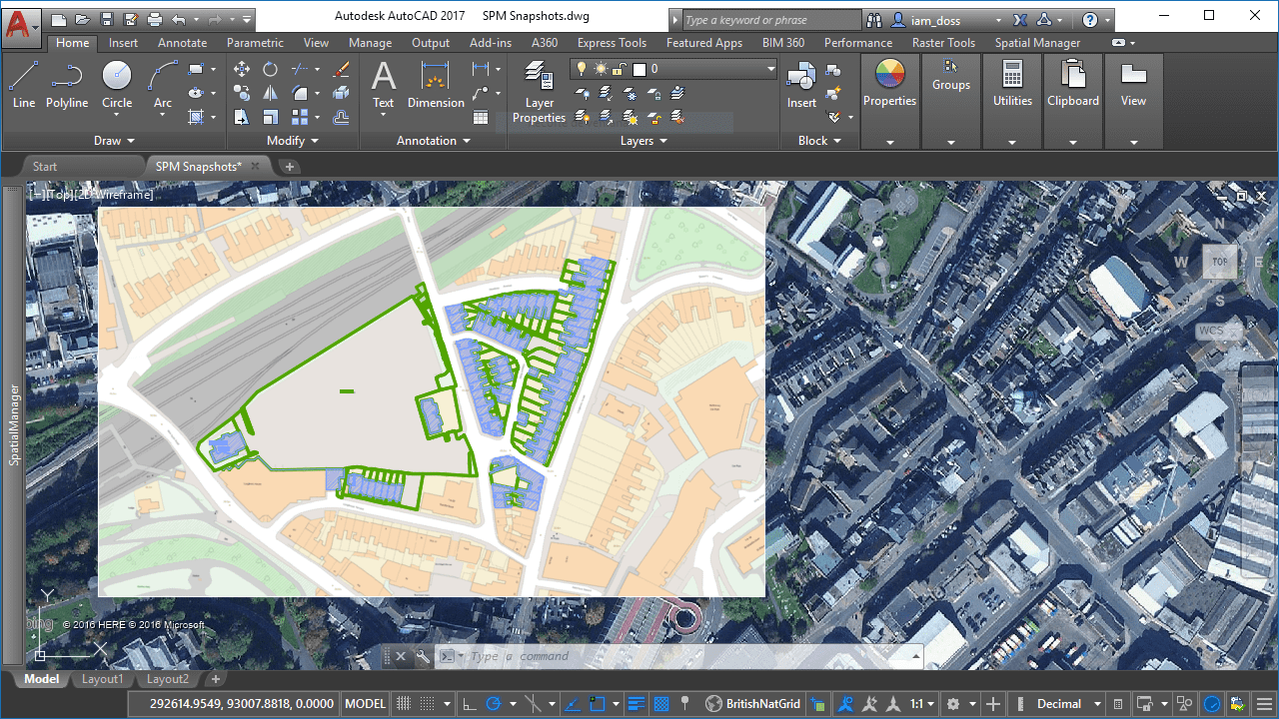Toggle ortho mode in status bar
The image size is (1279, 719).
pyautogui.click(x=470, y=704)
